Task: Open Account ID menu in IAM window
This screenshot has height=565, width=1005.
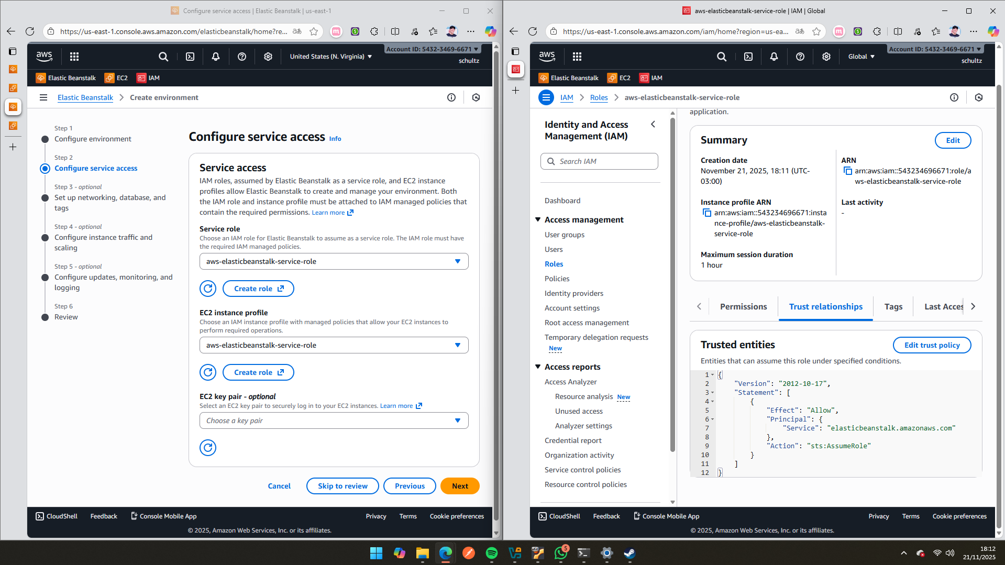Action: 935,49
